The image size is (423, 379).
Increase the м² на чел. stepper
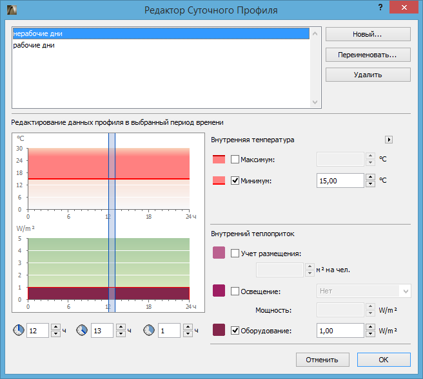(x=310, y=266)
